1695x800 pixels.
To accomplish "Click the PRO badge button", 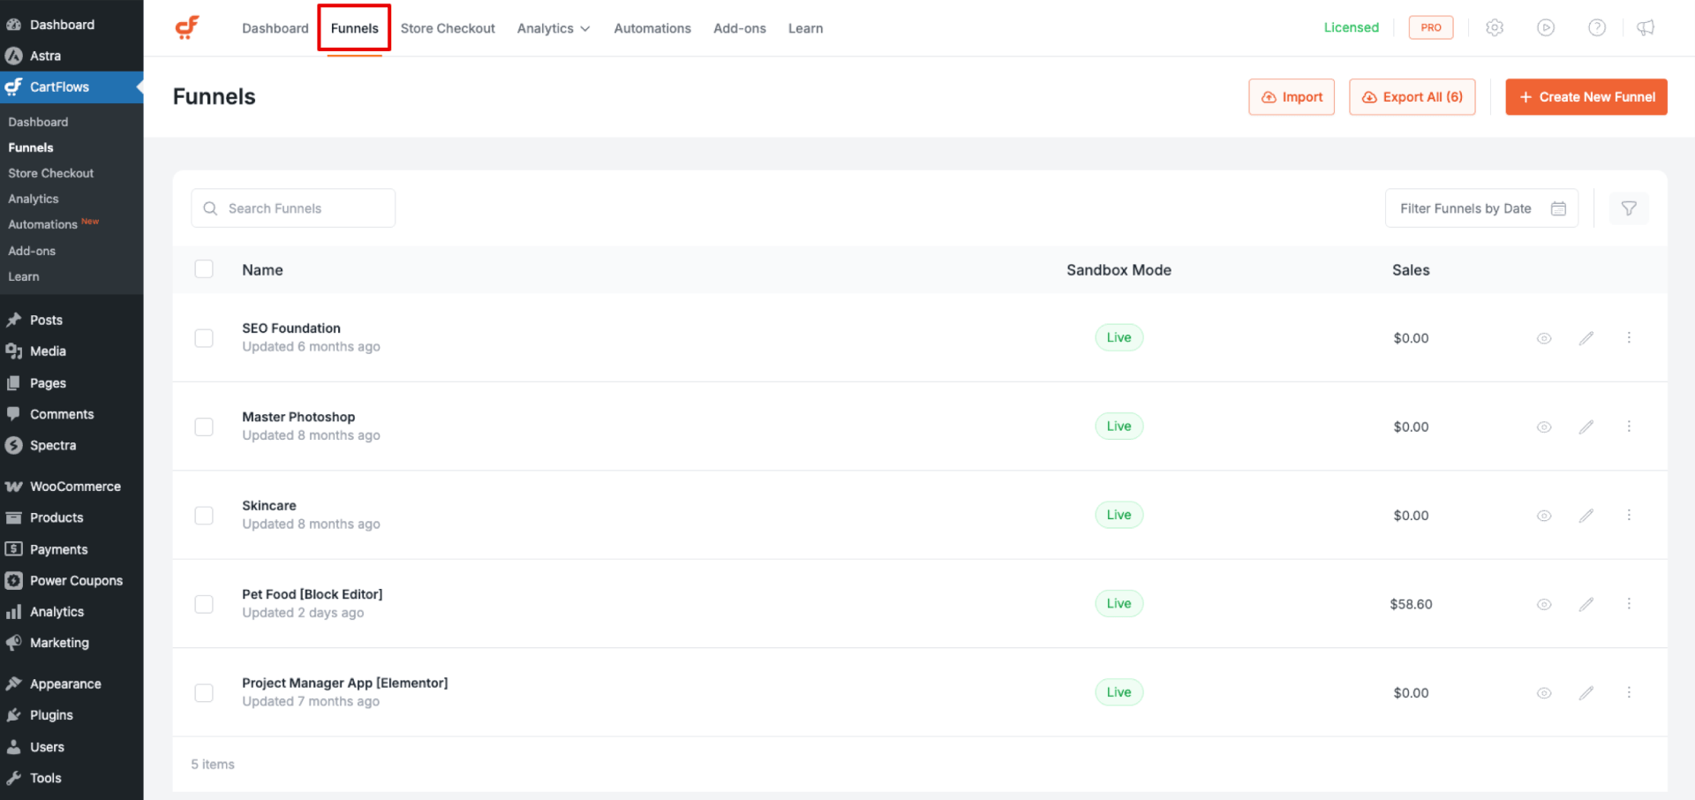I will click(x=1431, y=27).
